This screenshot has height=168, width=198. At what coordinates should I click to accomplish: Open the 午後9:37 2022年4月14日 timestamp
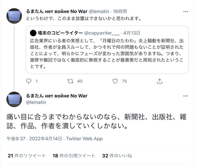pos(34,139)
